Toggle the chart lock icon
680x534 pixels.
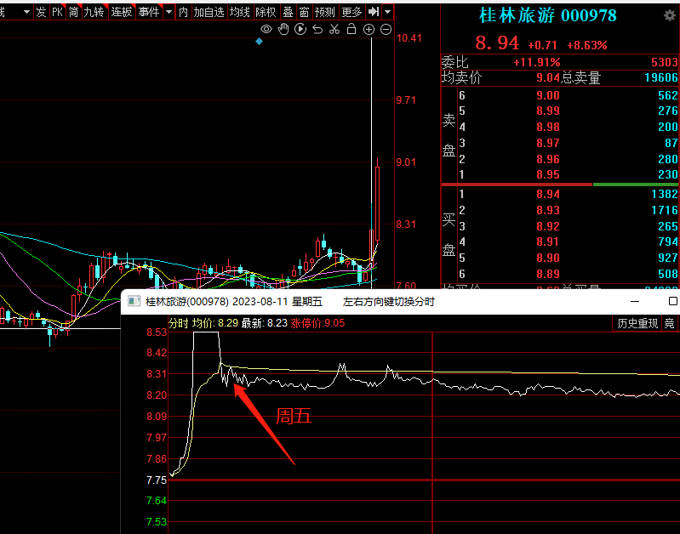[x=351, y=30]
